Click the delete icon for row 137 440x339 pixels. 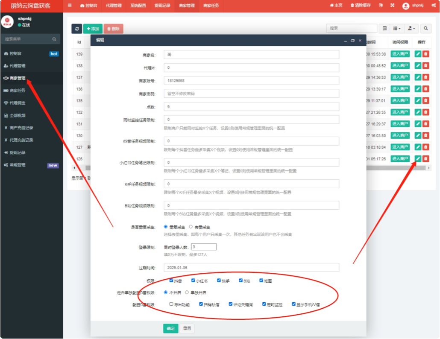click(x=425, y=77)
